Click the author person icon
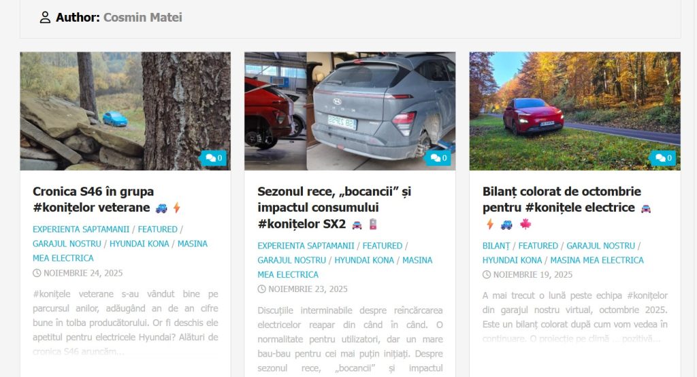 45,17
